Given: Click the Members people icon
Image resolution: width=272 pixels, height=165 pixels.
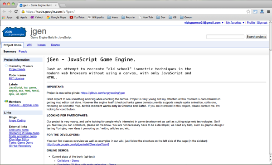Looking at the screenshot, I should point(6,102).
